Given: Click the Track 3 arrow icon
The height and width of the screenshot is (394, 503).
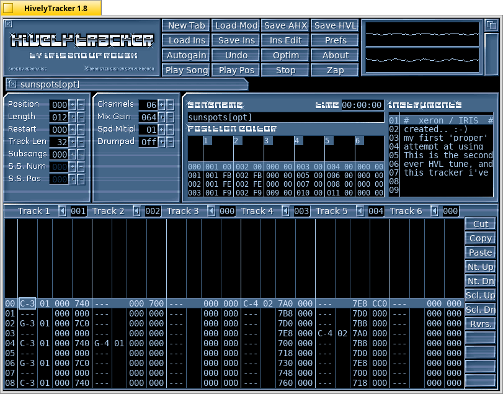Looking at the screenshot, I should (211, 211).
